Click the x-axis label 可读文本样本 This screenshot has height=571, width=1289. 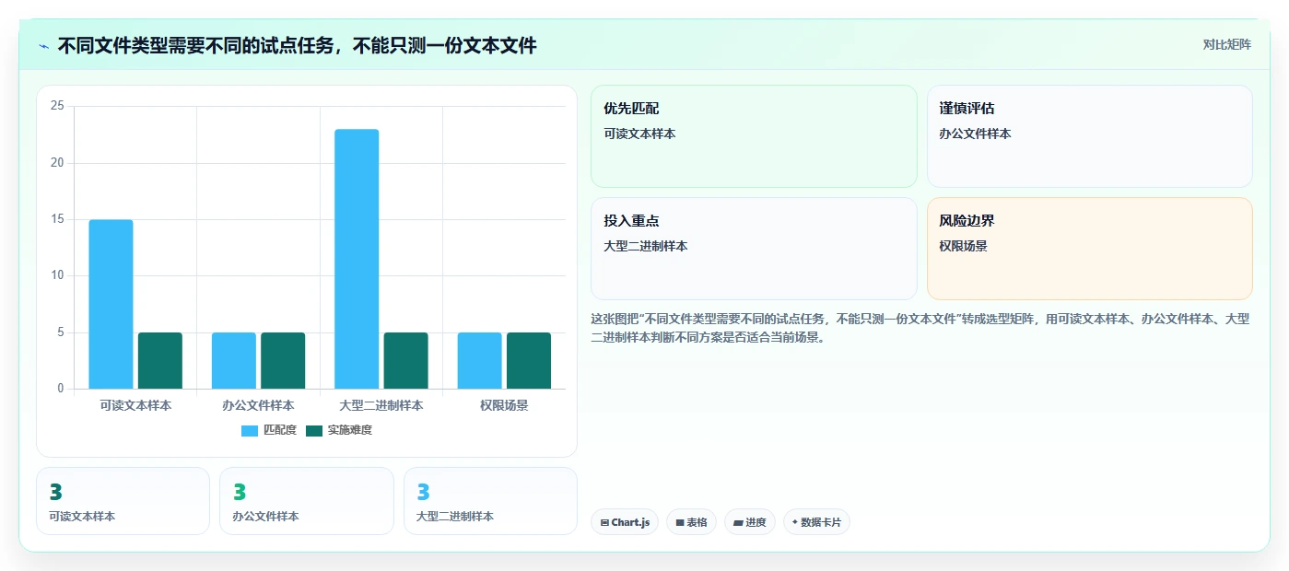tap(135, 405)
